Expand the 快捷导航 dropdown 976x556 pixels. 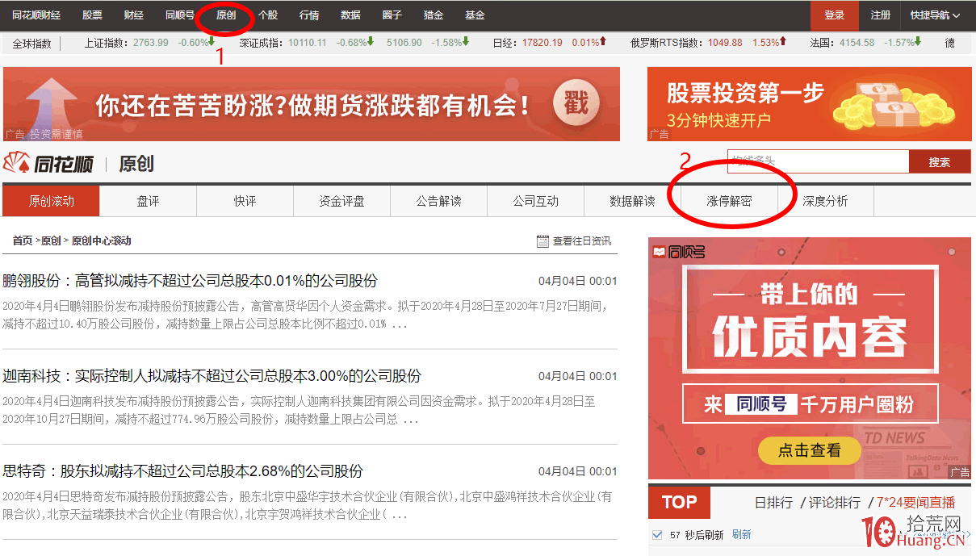[x=936, y=15]
